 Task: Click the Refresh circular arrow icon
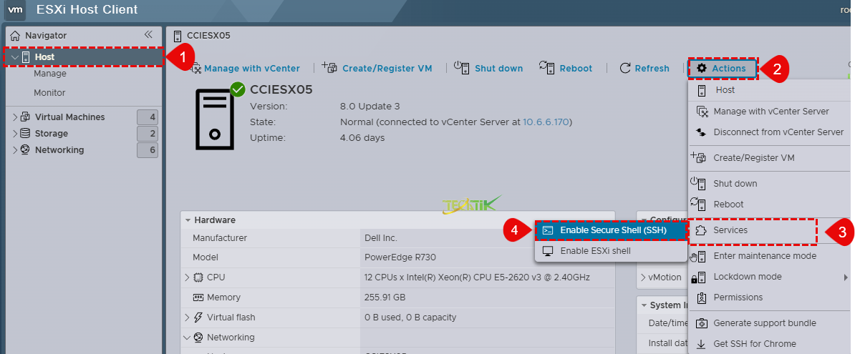pyautogui.click(x=625, y=68)
